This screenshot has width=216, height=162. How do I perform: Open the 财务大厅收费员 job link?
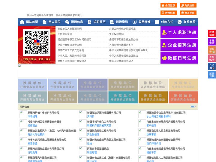[x=36, y=134]
